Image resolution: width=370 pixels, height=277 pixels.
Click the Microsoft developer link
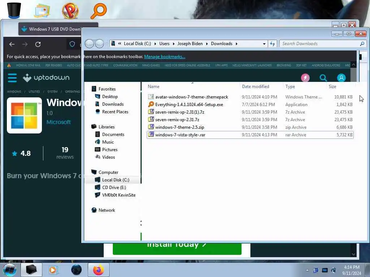tap(59, 122)
